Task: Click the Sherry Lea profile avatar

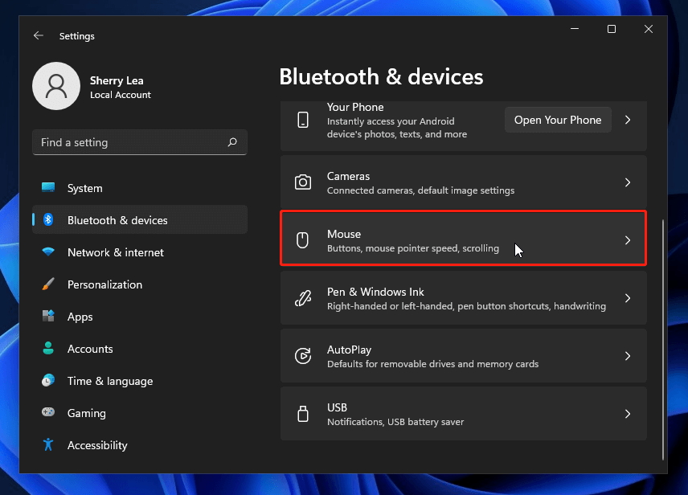Action: click(56, 86)
